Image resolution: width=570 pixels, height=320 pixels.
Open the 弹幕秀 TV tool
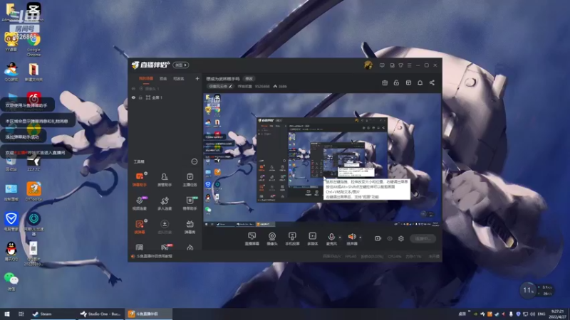coord(190,227)
